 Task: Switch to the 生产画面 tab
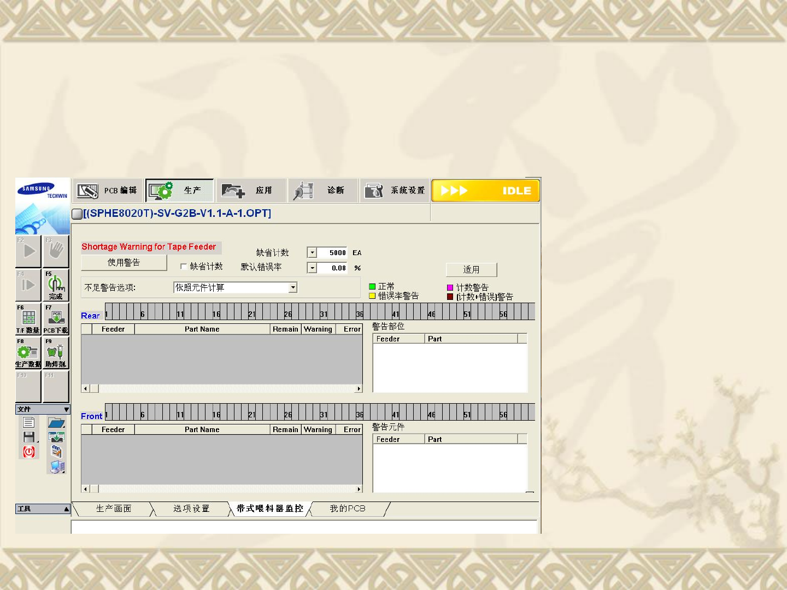[x=114, y=509]
